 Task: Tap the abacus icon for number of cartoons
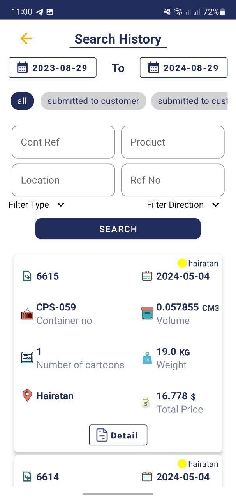coord(27,358)
